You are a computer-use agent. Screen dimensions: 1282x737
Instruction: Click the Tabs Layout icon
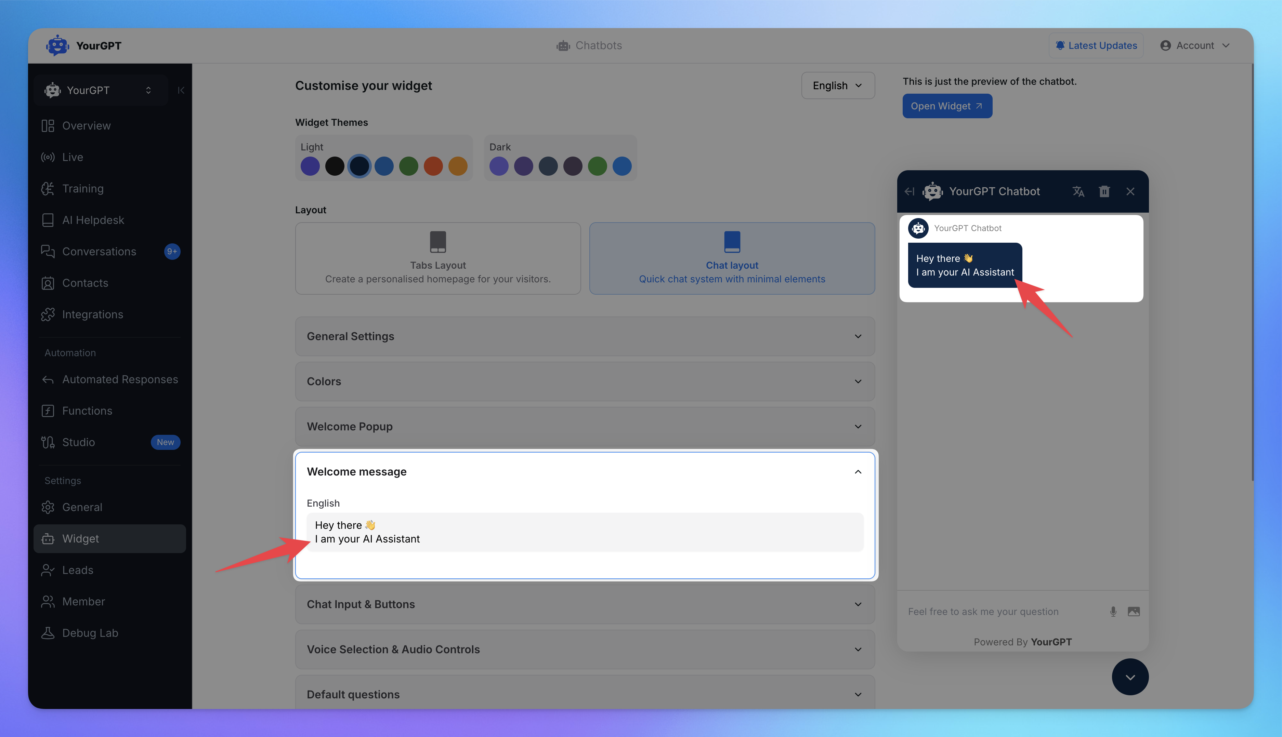pyautogui.click(x=437, y=242)
